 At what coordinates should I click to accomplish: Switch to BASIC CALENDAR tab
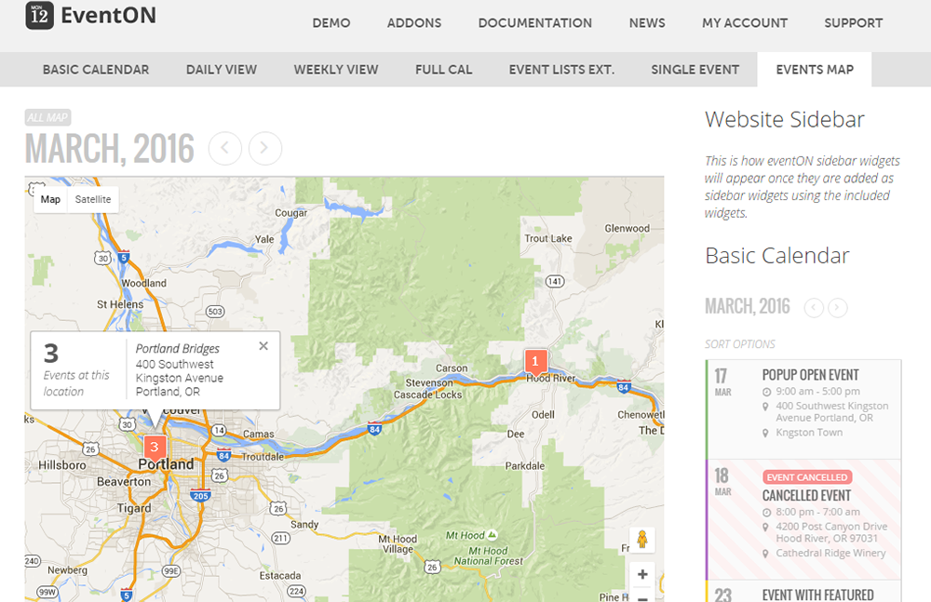click(x=96, y=70)
